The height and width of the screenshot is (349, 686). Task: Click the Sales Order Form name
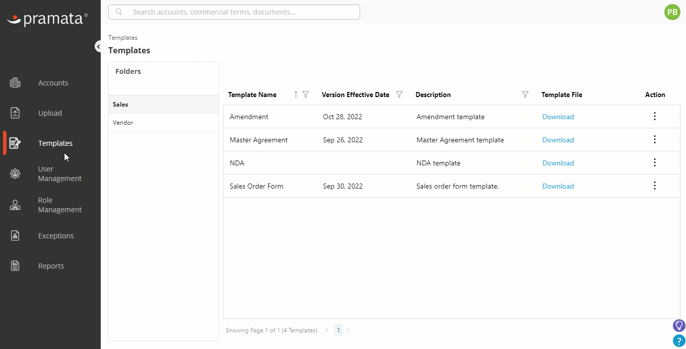coord(256,186)
